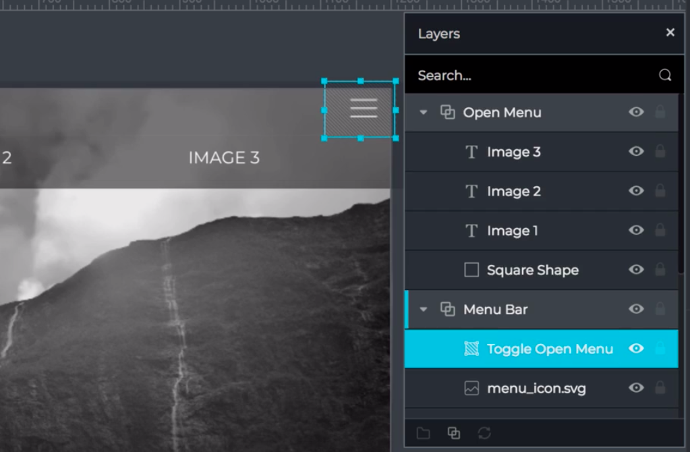Click the create group icon at bottom
This screenshot has width=690, height=452.
[453, 432]
